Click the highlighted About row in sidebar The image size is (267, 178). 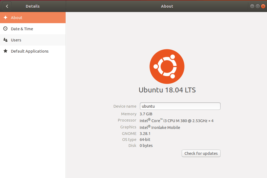point(33,17)
